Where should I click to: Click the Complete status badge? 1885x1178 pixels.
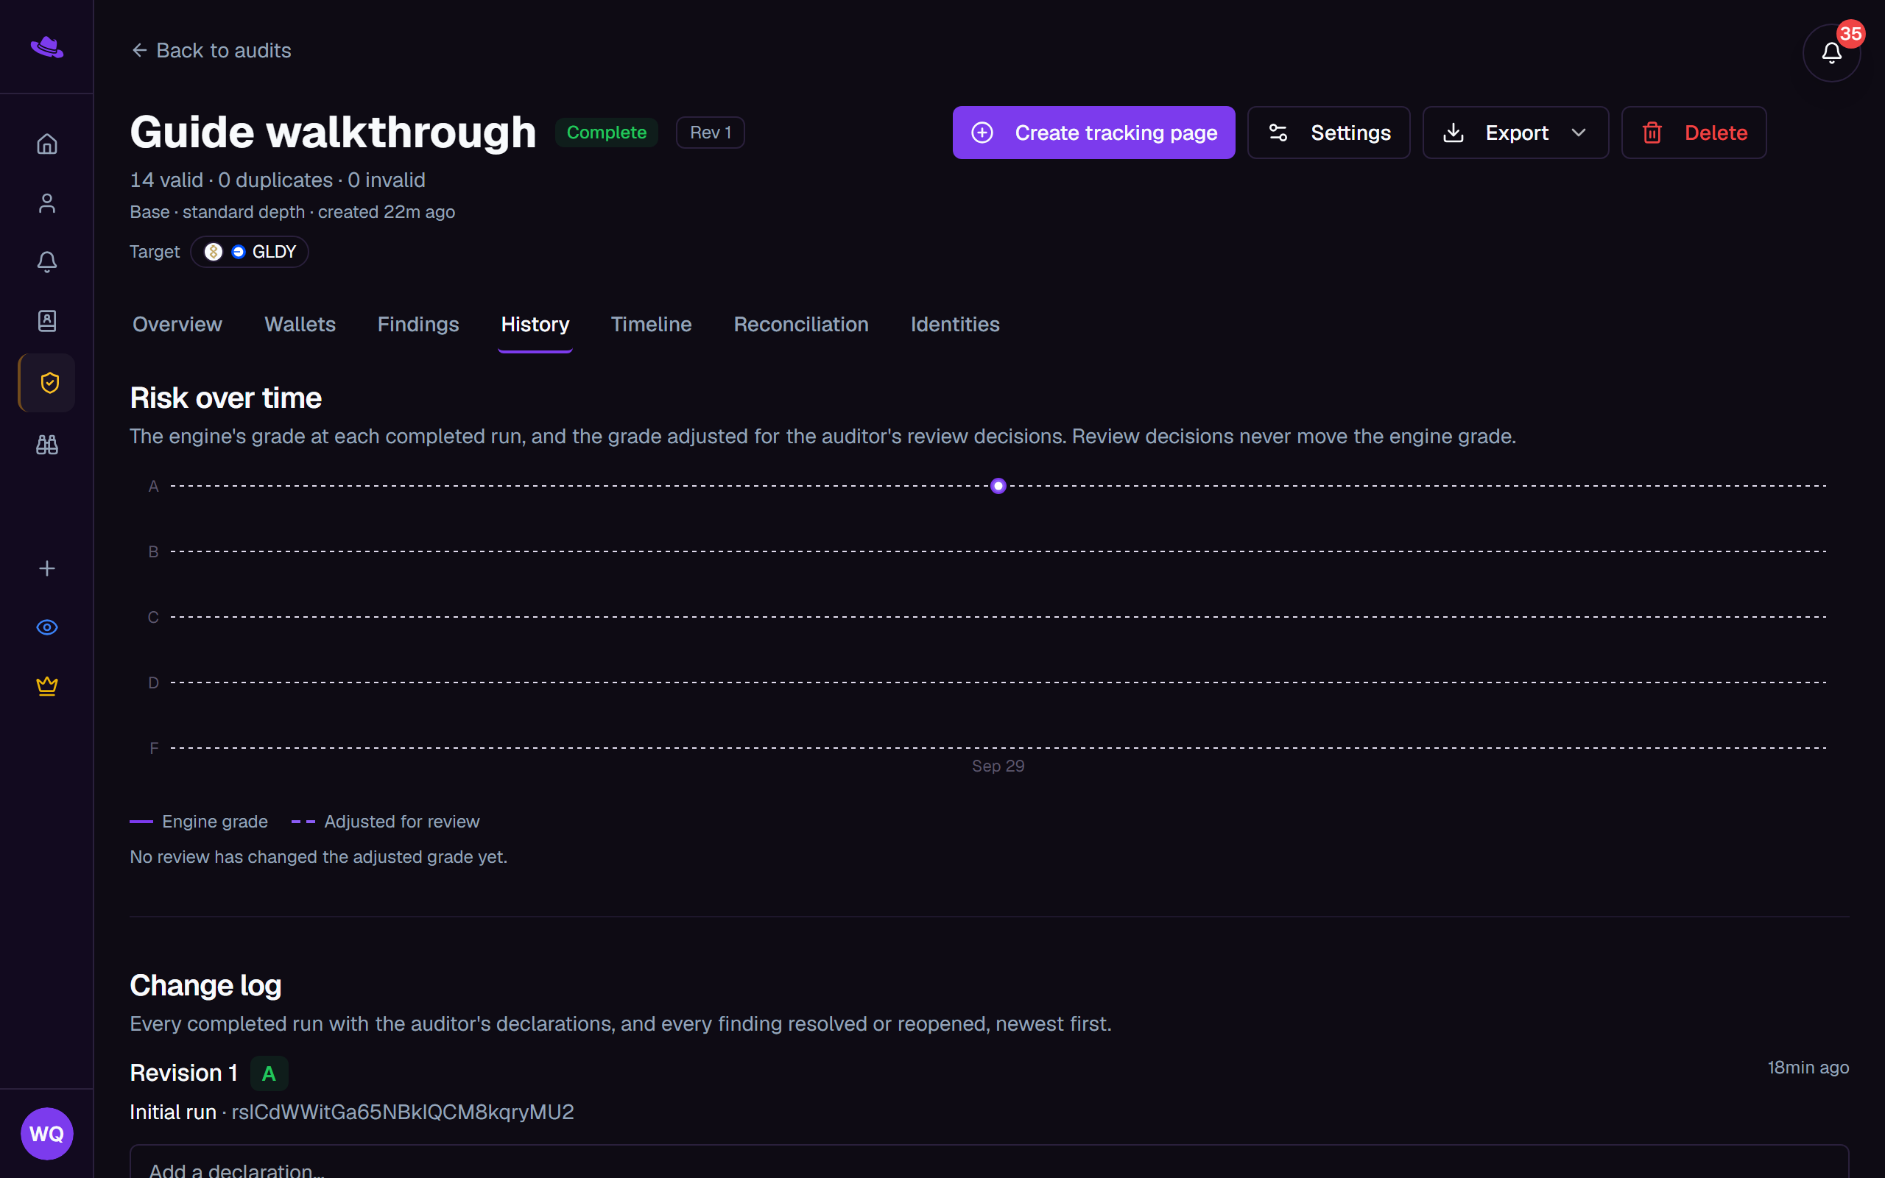(606, 133)
